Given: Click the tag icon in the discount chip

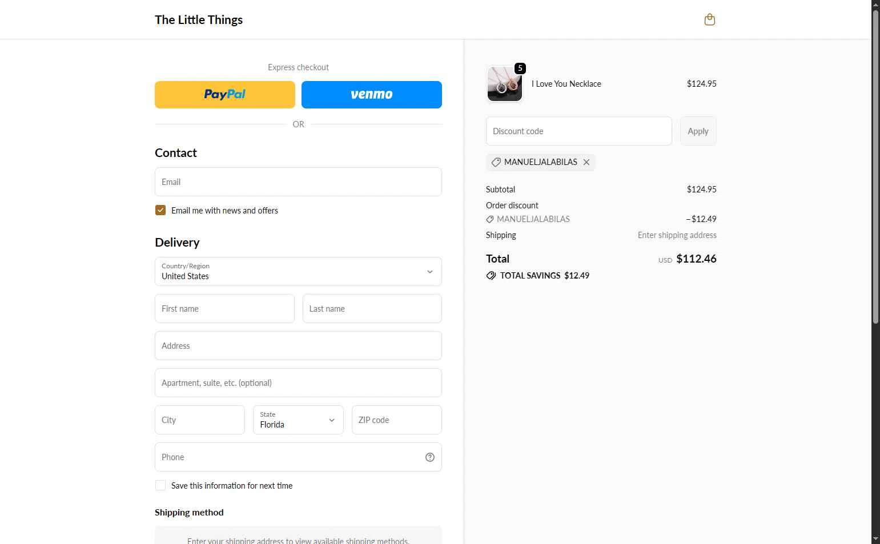Looking at the screenshot, I should (x=496, y=162).
